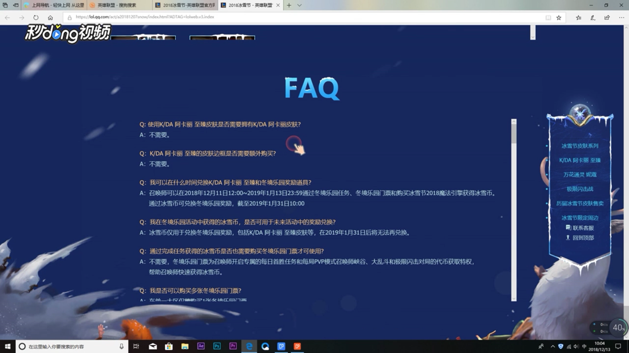The height and width of the screenshot is (353, 629).
Task: Show hidden tray icons chevron
Action: [552, 346]
